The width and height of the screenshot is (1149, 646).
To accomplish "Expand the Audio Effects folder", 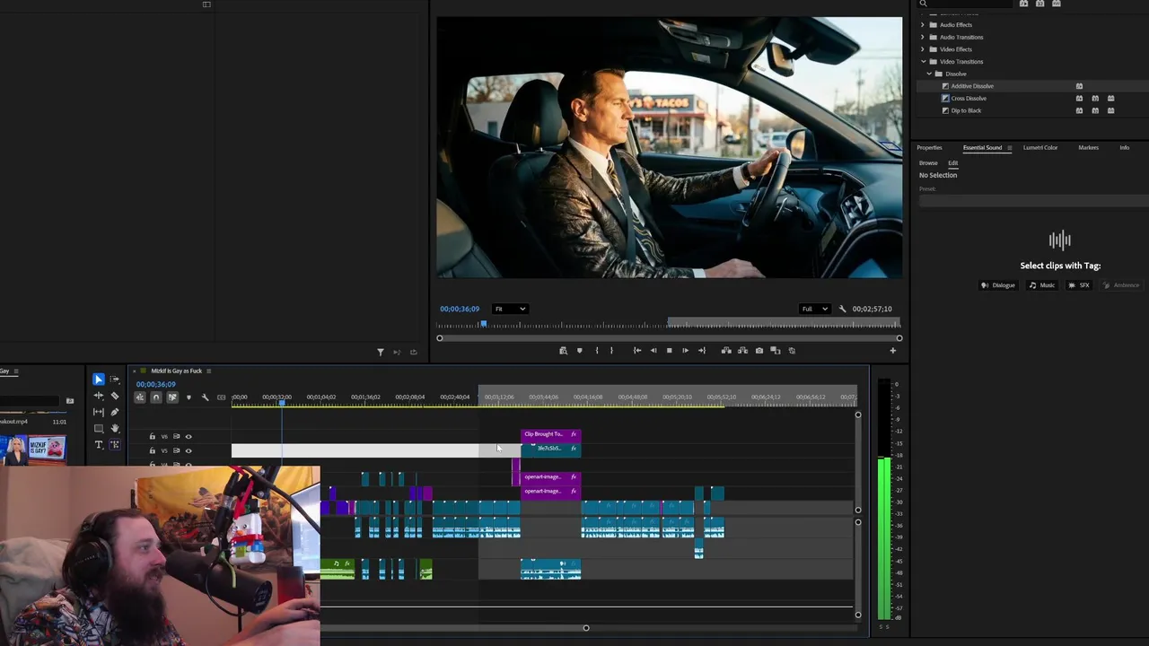I will [x=923, y=24].
